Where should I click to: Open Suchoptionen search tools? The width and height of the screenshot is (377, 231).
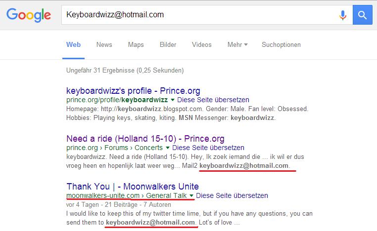(281, 44)
